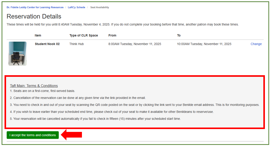
Task: Click the QR code check-in rule text
Action: pos(135,105)
